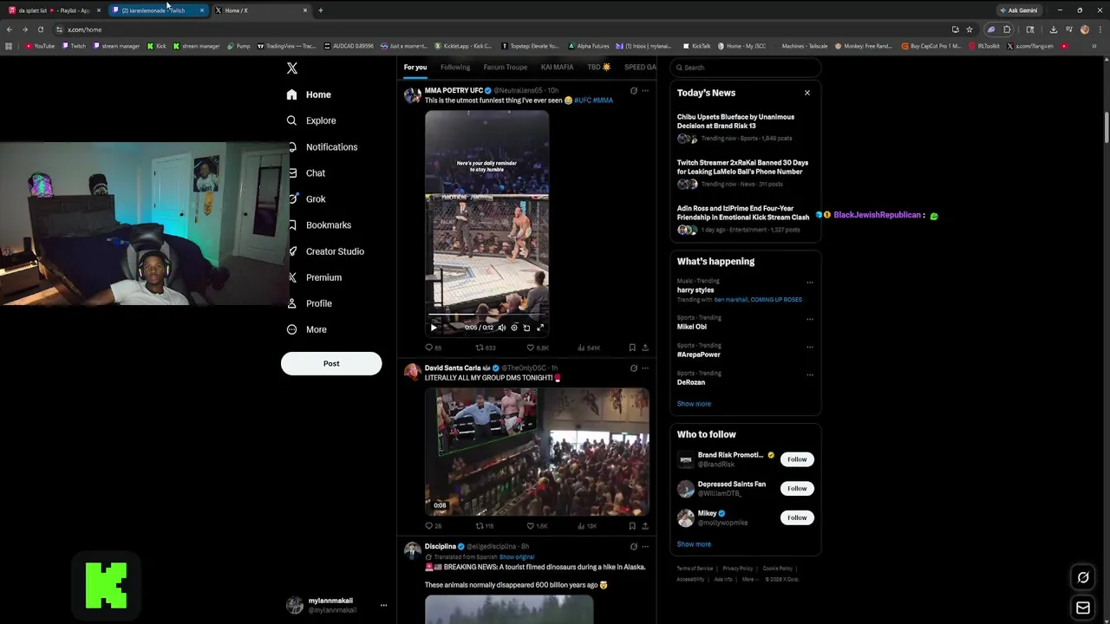Click the X search field
The height and width of the screenshot is (624, 1110).
click(745, 67)
